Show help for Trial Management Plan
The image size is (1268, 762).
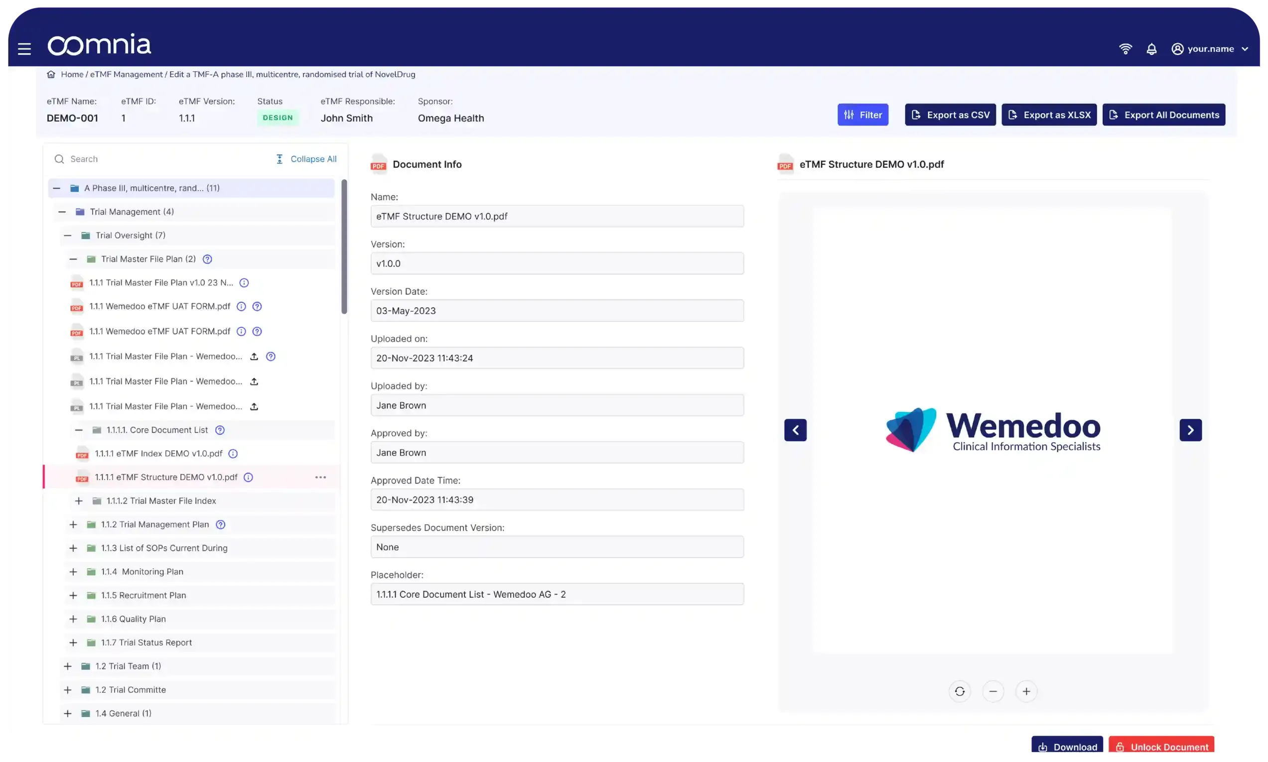coord(221,525)
